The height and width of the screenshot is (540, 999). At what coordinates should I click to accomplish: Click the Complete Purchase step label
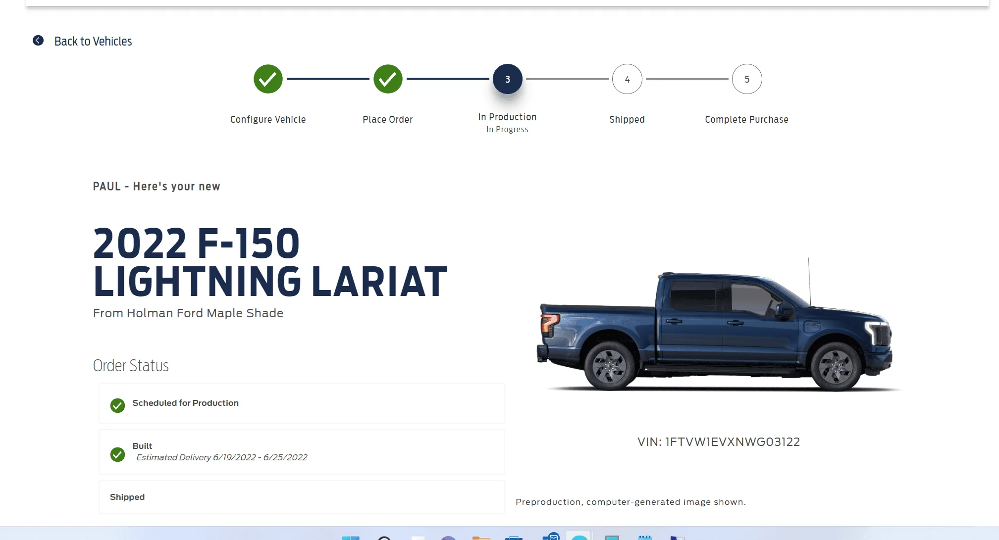(x=747, y=119)
